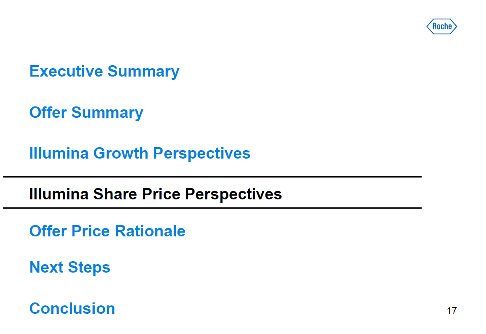This screenshot has height=334, width=486.
Task: Click "Offer" in the Offer Summary heading
Action: [48, 112]
